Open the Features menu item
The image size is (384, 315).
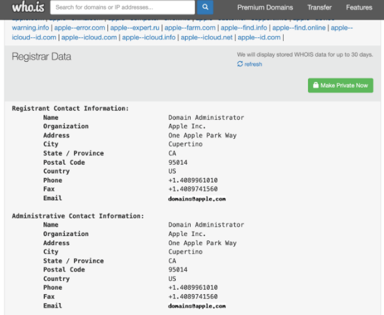pyautogui.click(x=359, y=8)
